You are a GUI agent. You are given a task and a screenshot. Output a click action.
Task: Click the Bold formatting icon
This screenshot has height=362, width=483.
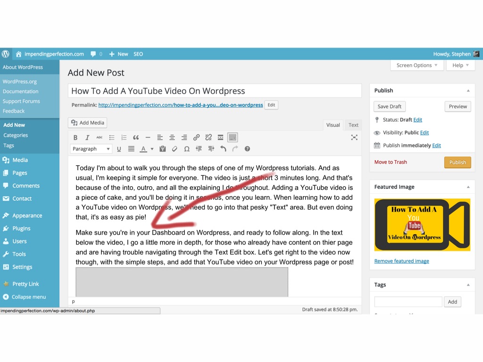pyautogui.click(x=75, y=138)
